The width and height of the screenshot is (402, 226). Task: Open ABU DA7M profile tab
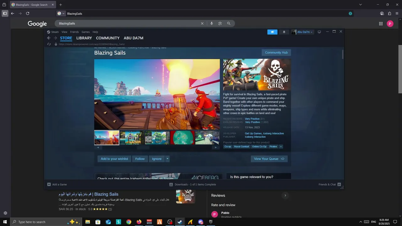pyautogui.click(x=133, y=38)
